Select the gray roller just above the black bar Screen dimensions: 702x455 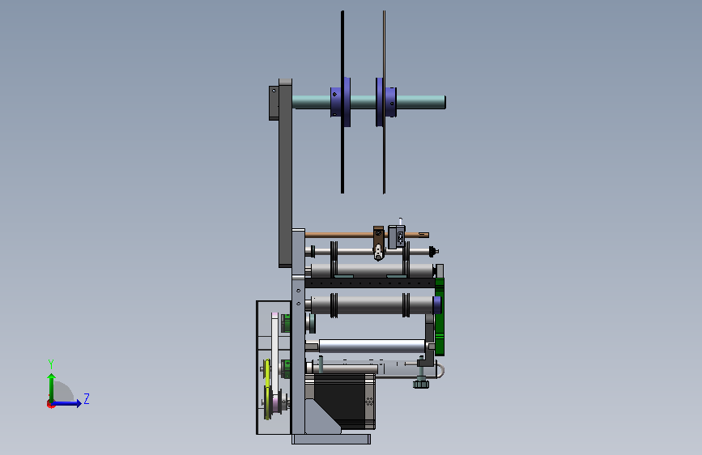[372, 270]
